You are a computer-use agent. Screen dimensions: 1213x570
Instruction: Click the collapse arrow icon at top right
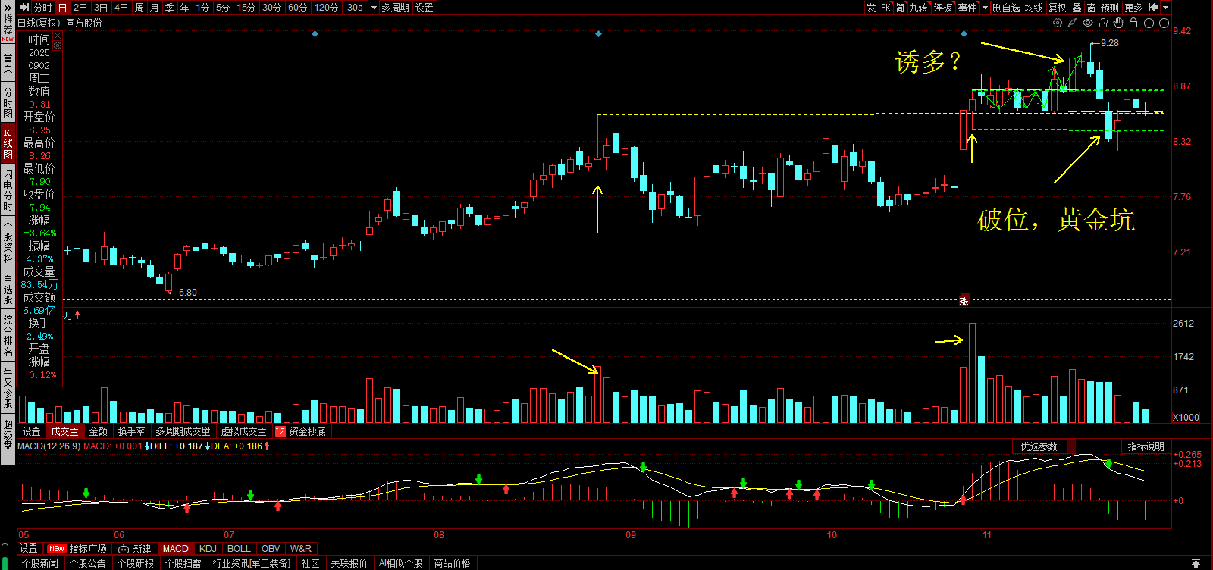(1153, 8)
